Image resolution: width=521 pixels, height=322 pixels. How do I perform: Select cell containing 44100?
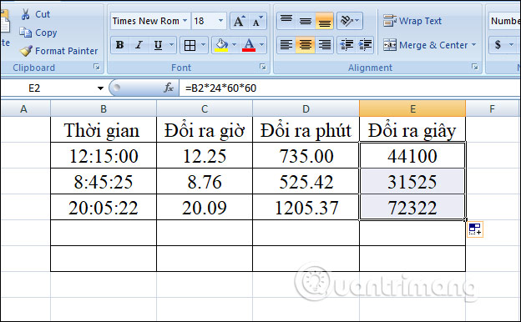(412, 155)
